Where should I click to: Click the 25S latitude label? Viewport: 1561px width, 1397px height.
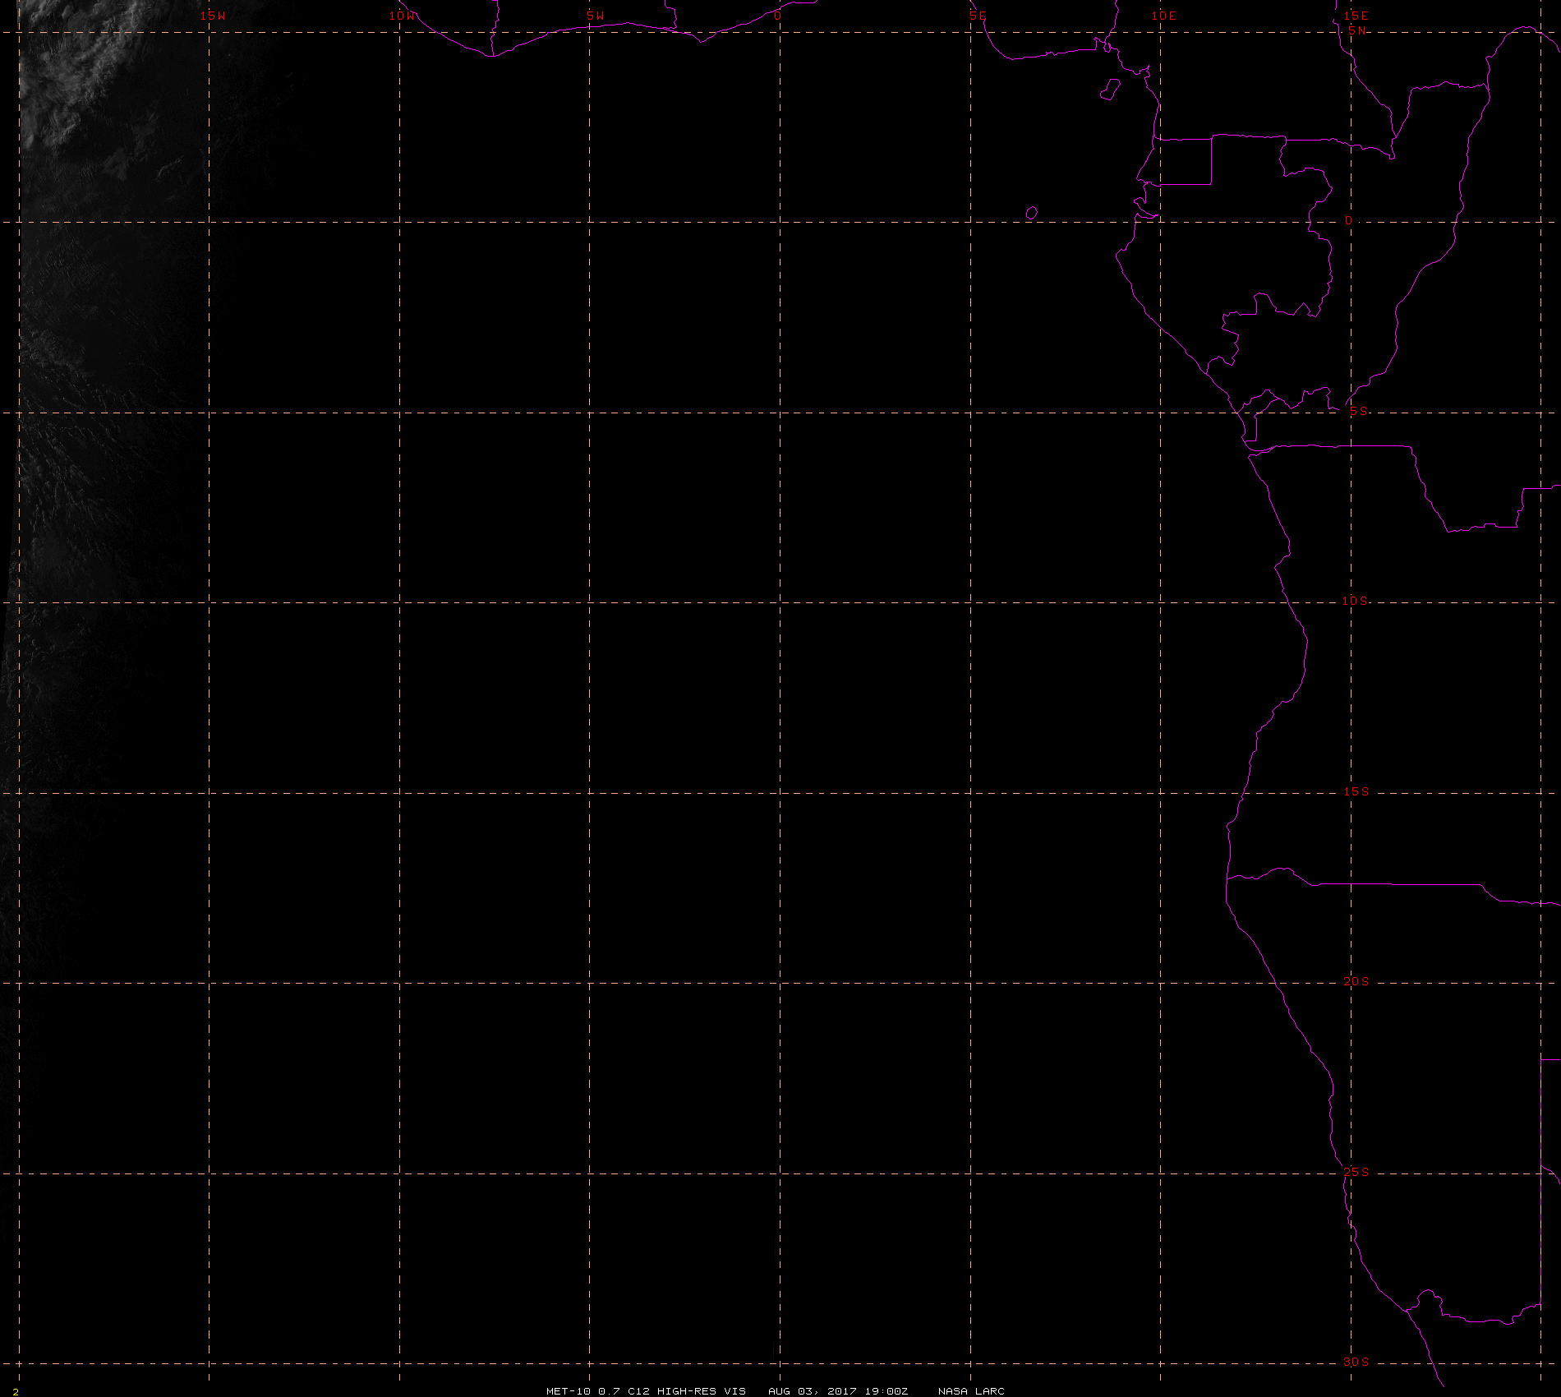1356,1172
